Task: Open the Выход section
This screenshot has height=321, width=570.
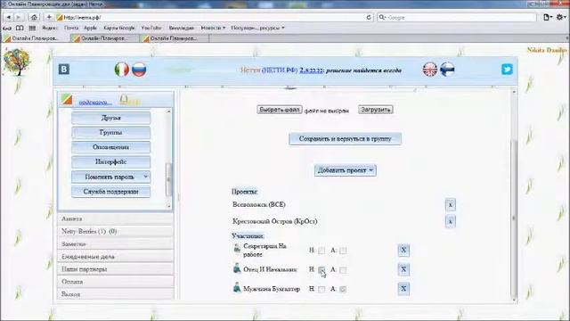Action: click(x=115, y=294)
